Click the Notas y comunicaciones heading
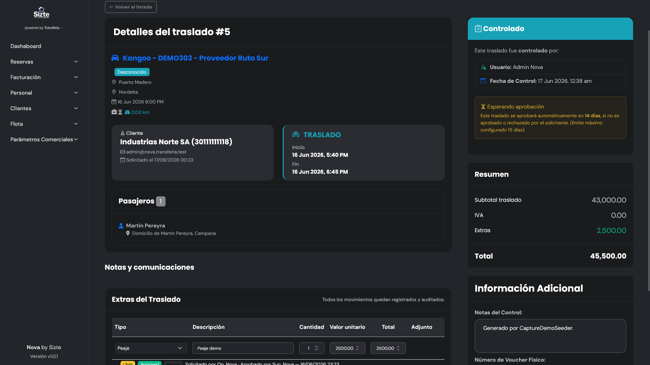Viewport: 650px width, 365px height. [149, 267]
